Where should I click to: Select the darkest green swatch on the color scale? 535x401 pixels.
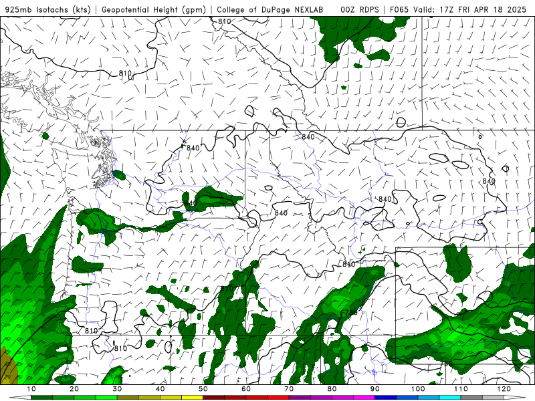[41, 397]
